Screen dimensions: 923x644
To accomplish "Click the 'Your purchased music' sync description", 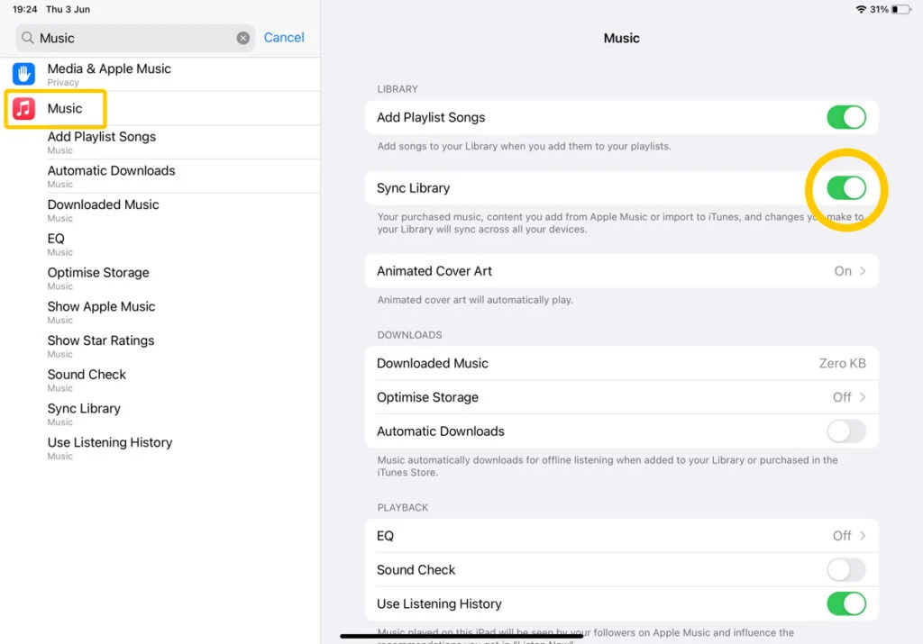I will tap(620, 222).
